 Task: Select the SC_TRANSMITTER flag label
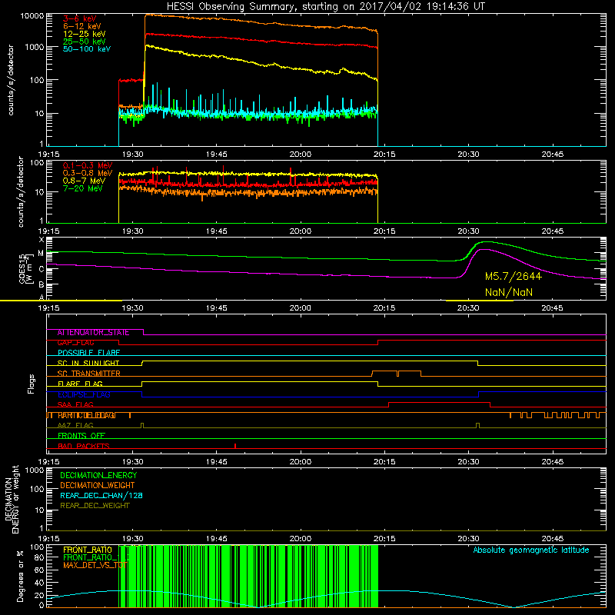[x=88, y=374]
